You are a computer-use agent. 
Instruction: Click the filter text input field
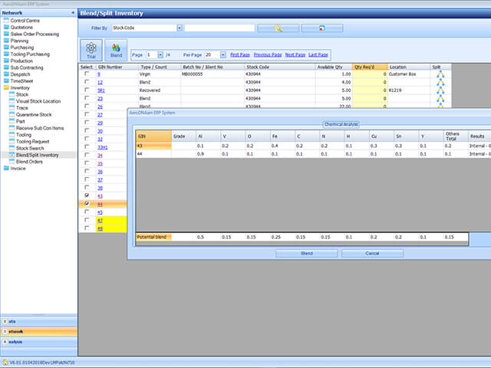pos(219,28)
